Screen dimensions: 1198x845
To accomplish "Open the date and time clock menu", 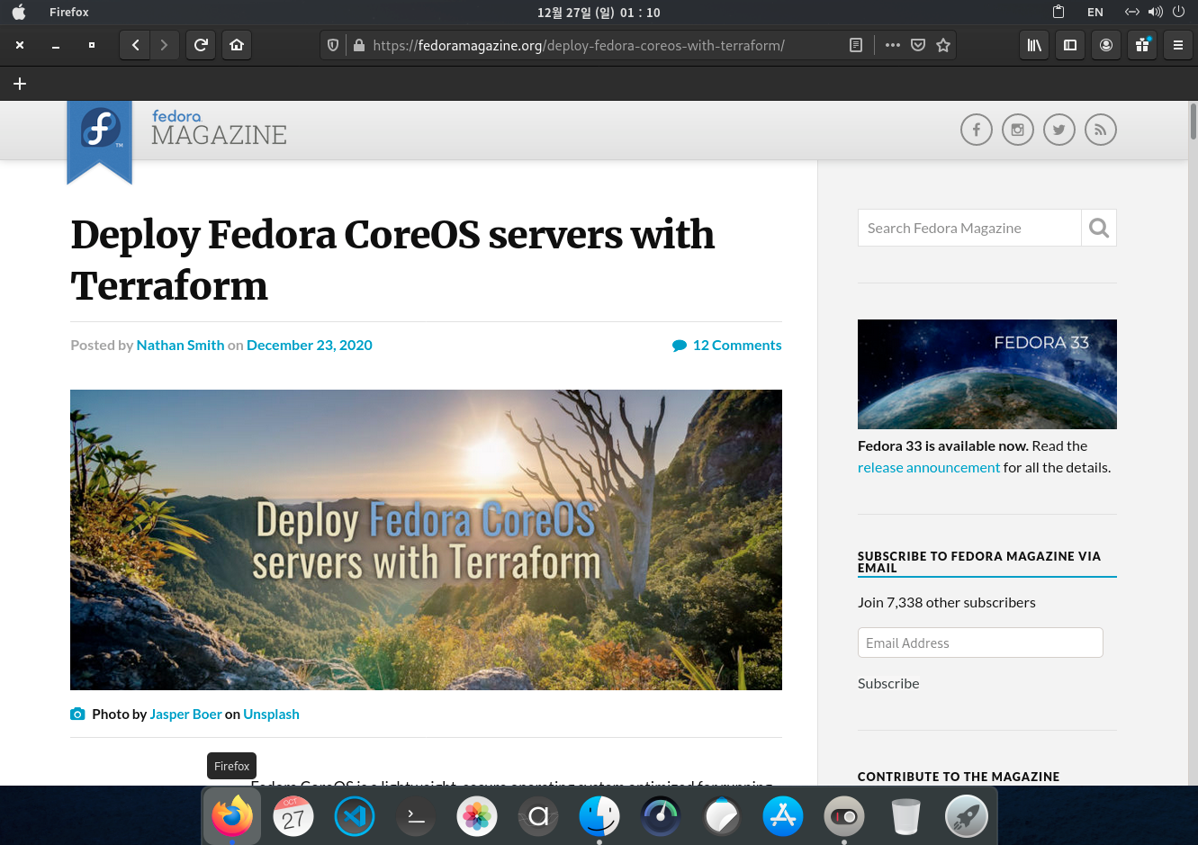I will coord(599,12).
